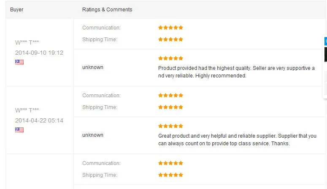Click Shipping Time stars in the 2014-04-22 review
Image resolution: width=327 pixels, height=189 pixels.
[x=170, y=107]
